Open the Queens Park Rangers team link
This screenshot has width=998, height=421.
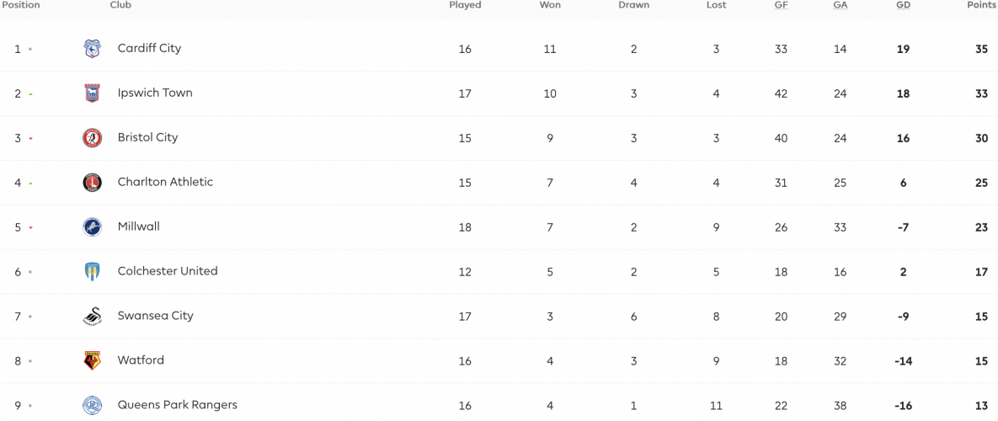(x=178, y=405)
